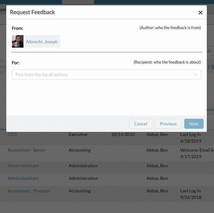
Task: Proceed with the Next button
Action: click(x=194, y=124)
